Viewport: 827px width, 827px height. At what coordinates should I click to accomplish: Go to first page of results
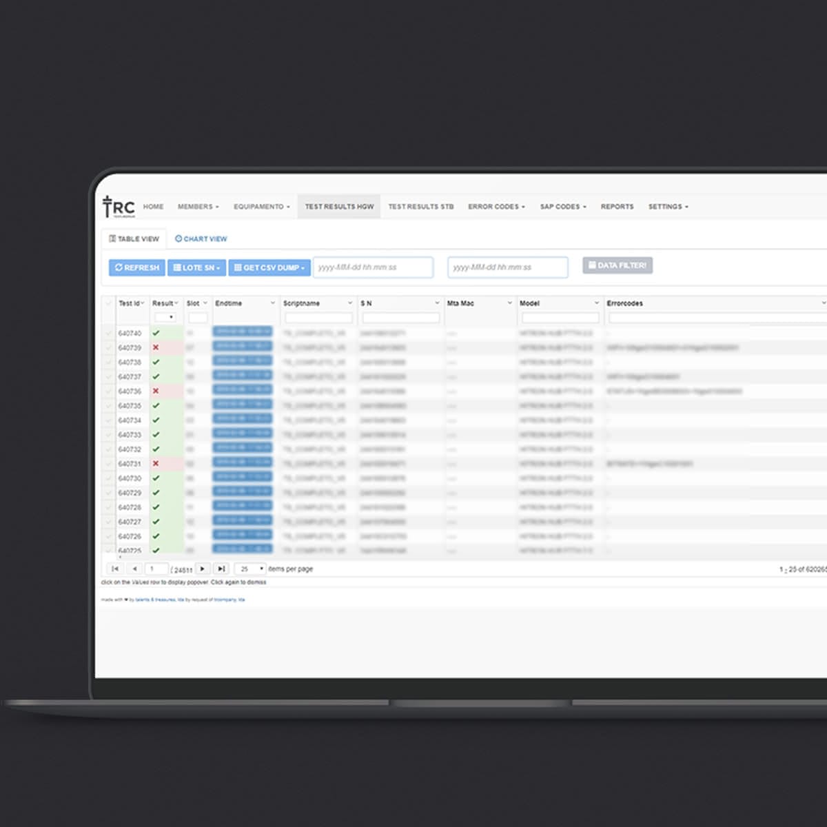[115, 569]
